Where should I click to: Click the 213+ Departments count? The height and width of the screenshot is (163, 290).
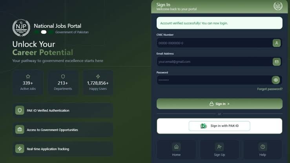63,83
